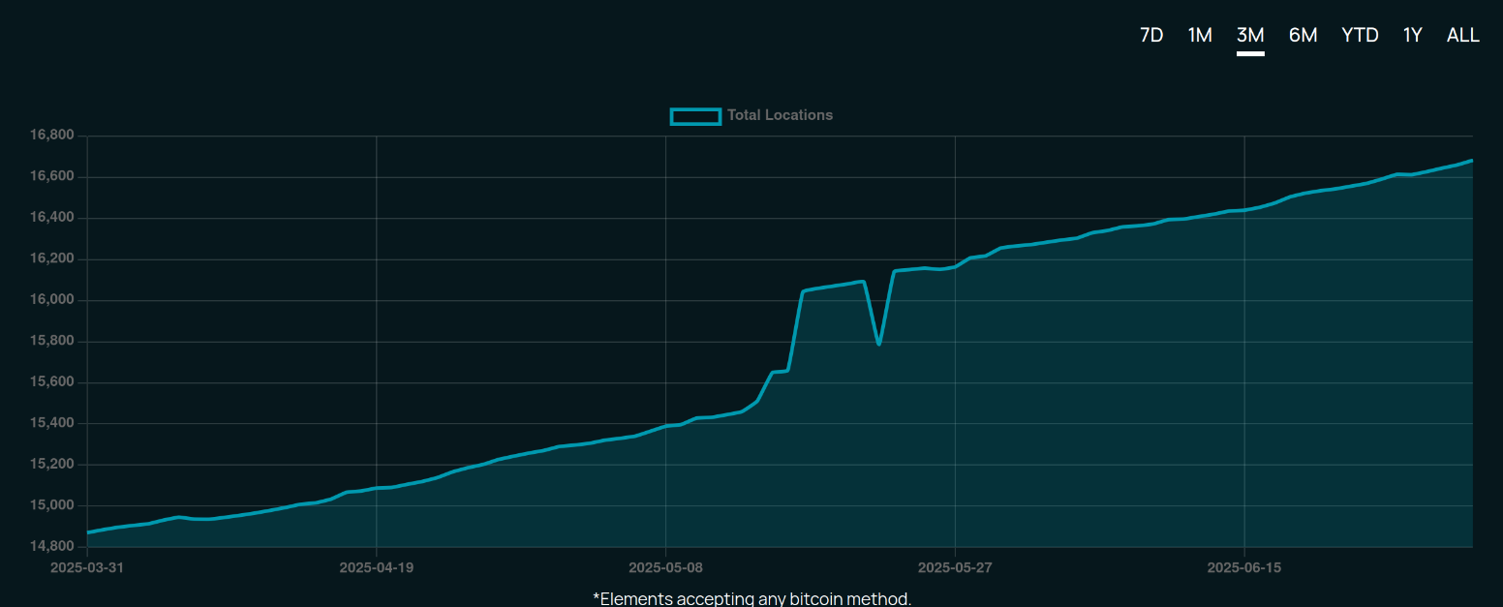Image resolution: width=1503 pixels, height=607 pixels.
Task: Click the 2025-04-19 date label
Action: click(x=376, y=567)
